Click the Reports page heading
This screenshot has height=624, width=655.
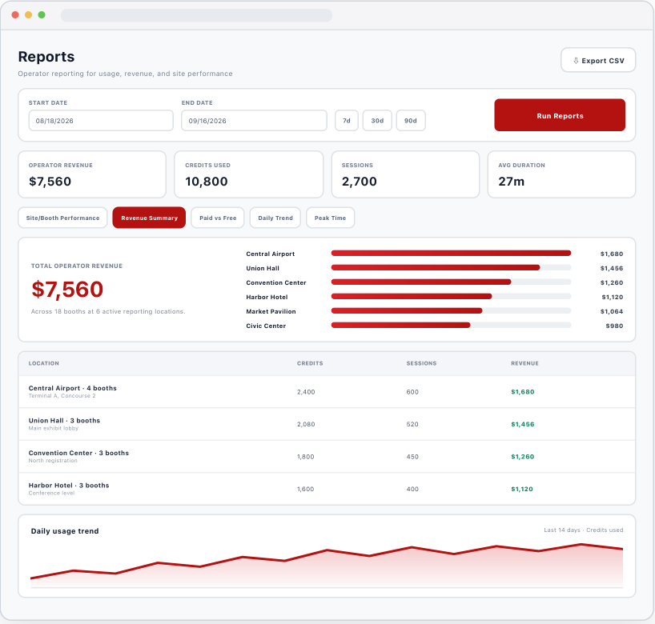pyautogui.click(x=46, y=56)
